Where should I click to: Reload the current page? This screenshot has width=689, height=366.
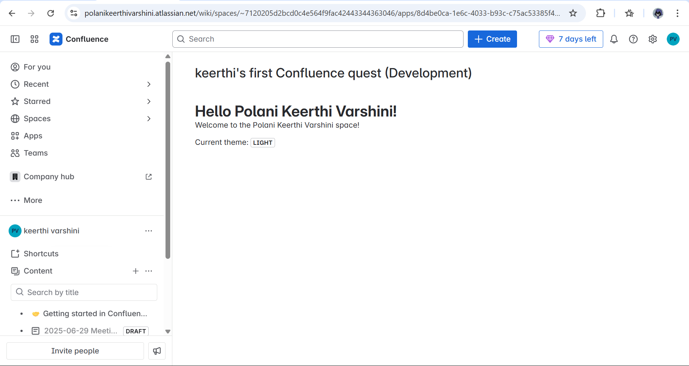tap(51, 13)
